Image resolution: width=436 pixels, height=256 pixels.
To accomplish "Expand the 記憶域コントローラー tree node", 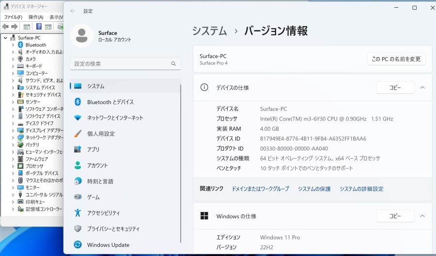I will click(13, 209).
